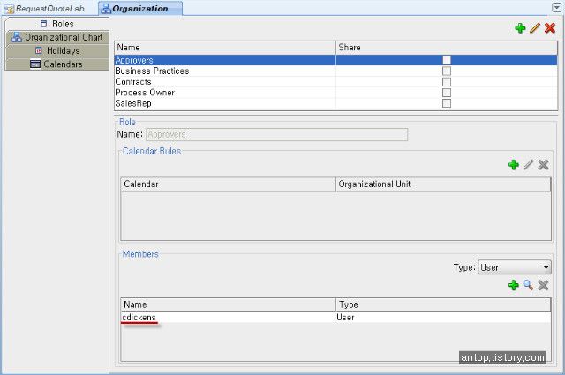Open the Roles section
This screenshot has height=375, width=565.
pyautogui.click(x=57, y=24)
